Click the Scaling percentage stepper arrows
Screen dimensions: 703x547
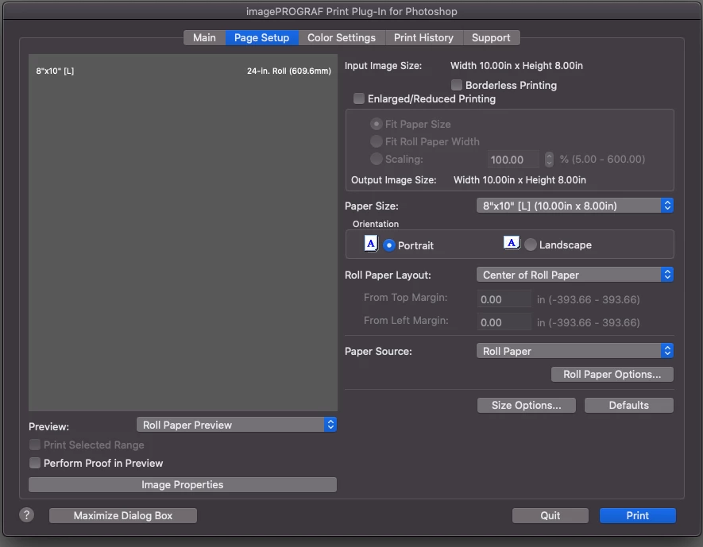tap(549, 159)
